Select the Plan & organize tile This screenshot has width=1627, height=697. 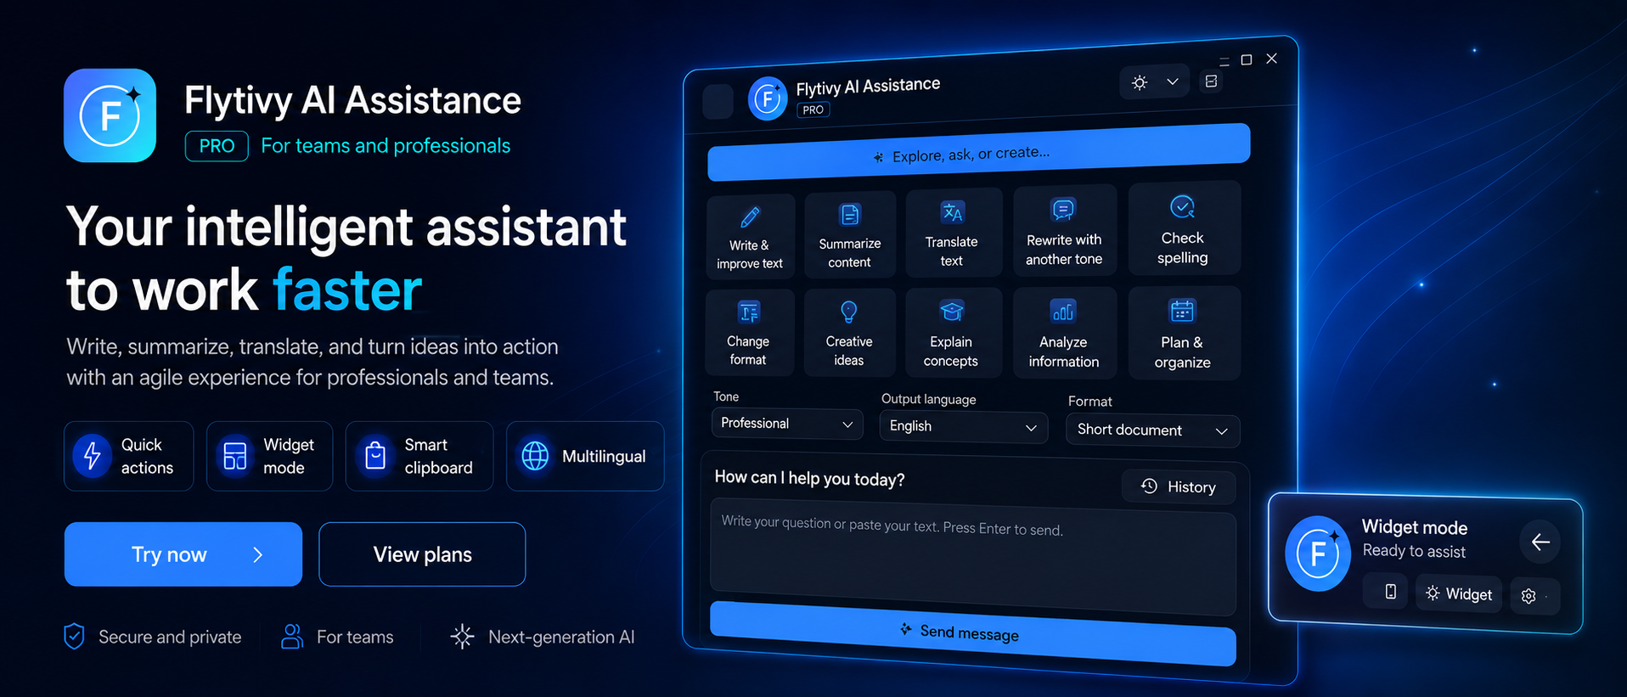1184,334
